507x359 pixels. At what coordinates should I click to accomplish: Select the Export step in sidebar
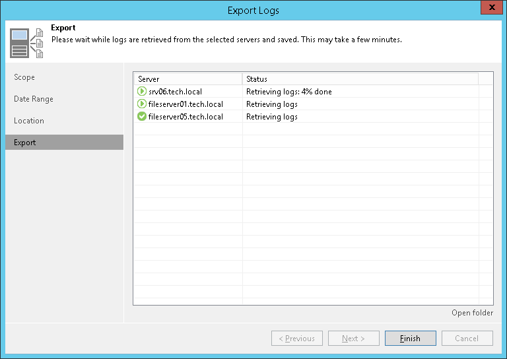click(x=25, y=143)
